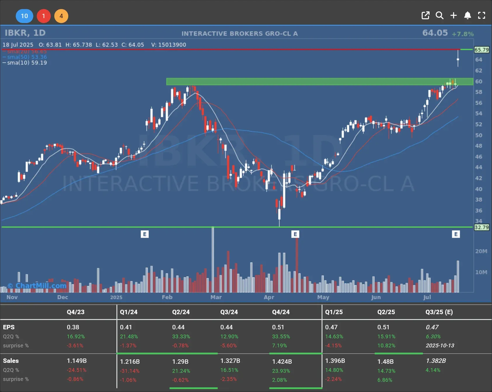492x392 pixels.
Task: Click the Q3/25 (E) column header
Action: pyautogui.click(x=439, y=312)
